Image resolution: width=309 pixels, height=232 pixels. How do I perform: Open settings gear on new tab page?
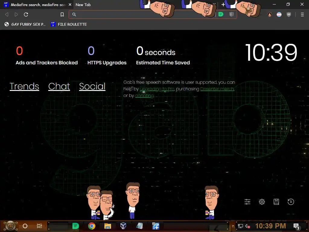click(262, 201)
